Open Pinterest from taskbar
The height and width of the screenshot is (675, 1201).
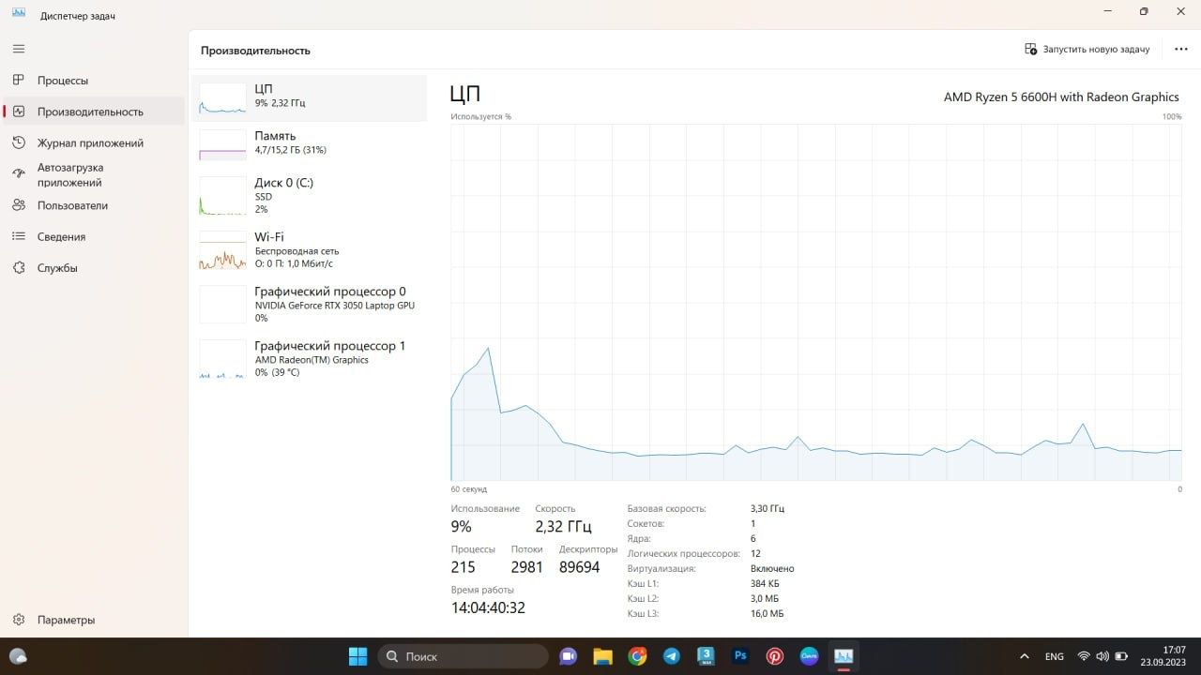[775, 656]
